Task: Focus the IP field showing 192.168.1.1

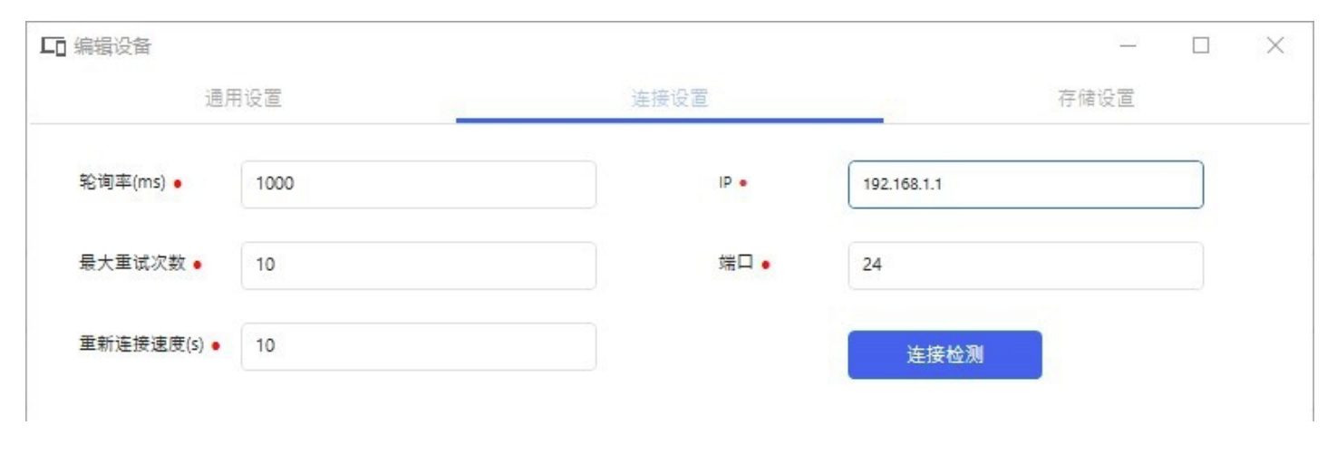Action: tap(1025, 185)
